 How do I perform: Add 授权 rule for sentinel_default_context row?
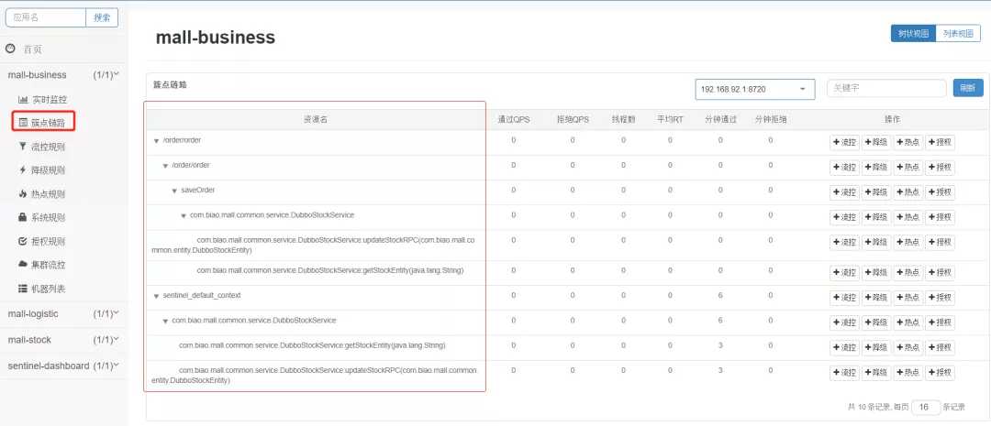[940, 298]
